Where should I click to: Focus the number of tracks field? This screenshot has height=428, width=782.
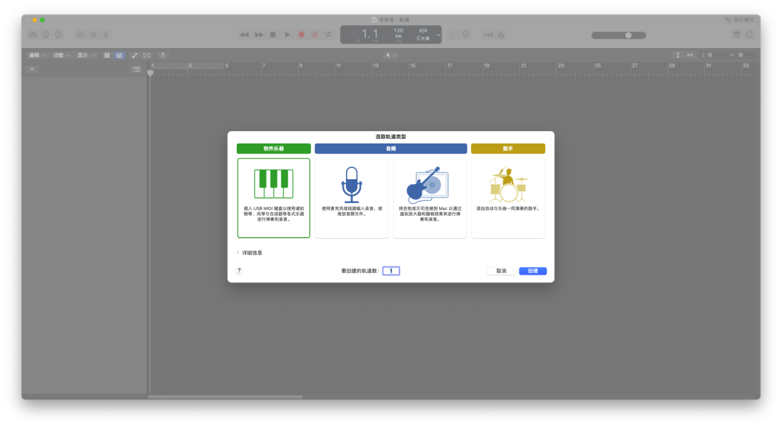pos(391,271)
